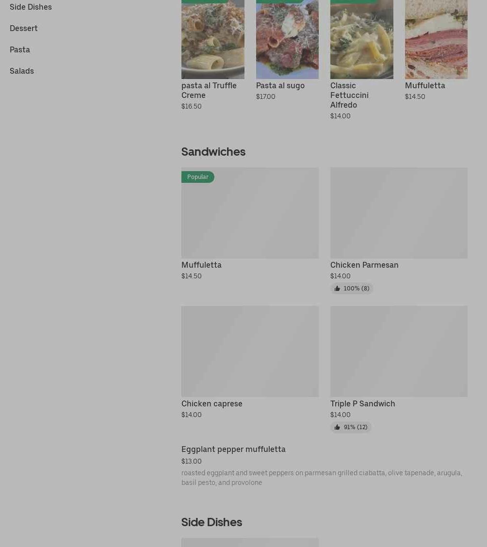Click the Popular badge on Muffuletta
The image size is (487, 547).
coord(197,177)
